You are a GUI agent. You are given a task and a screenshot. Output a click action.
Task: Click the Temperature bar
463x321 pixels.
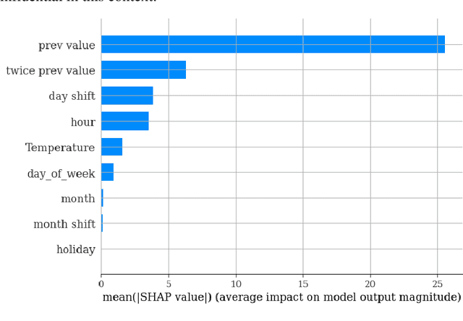111,147
